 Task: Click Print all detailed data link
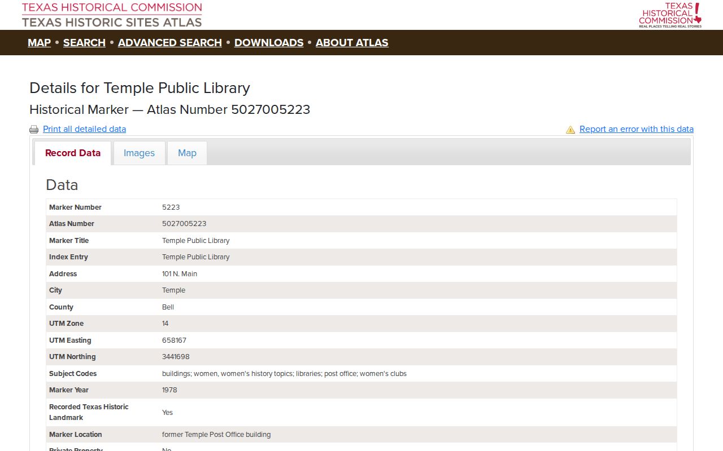[x=84, y=129]
